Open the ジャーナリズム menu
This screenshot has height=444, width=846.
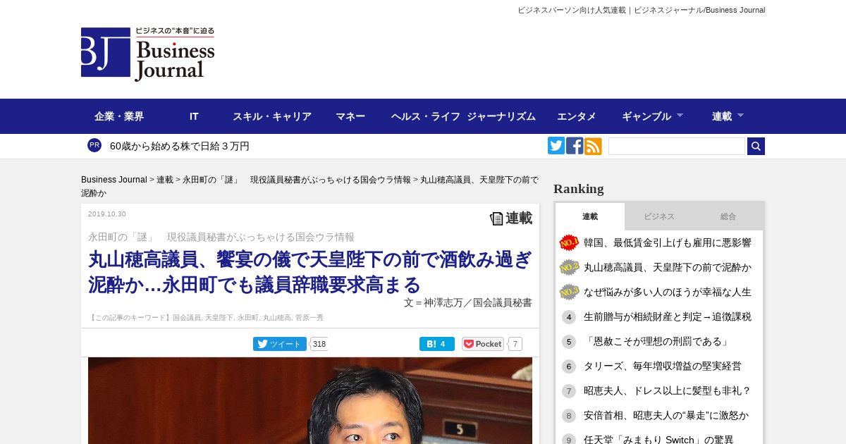point(501,116)
